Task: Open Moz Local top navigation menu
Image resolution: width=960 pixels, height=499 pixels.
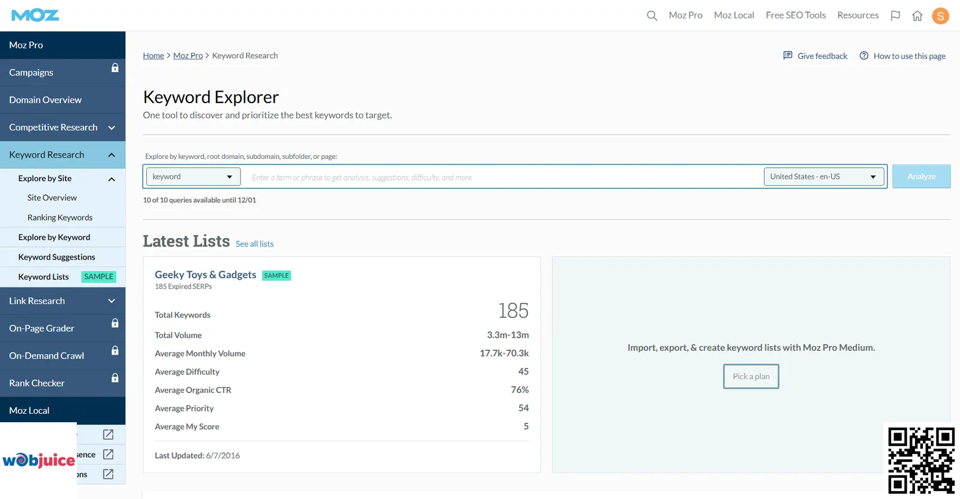Action: [x=734, y=15]
